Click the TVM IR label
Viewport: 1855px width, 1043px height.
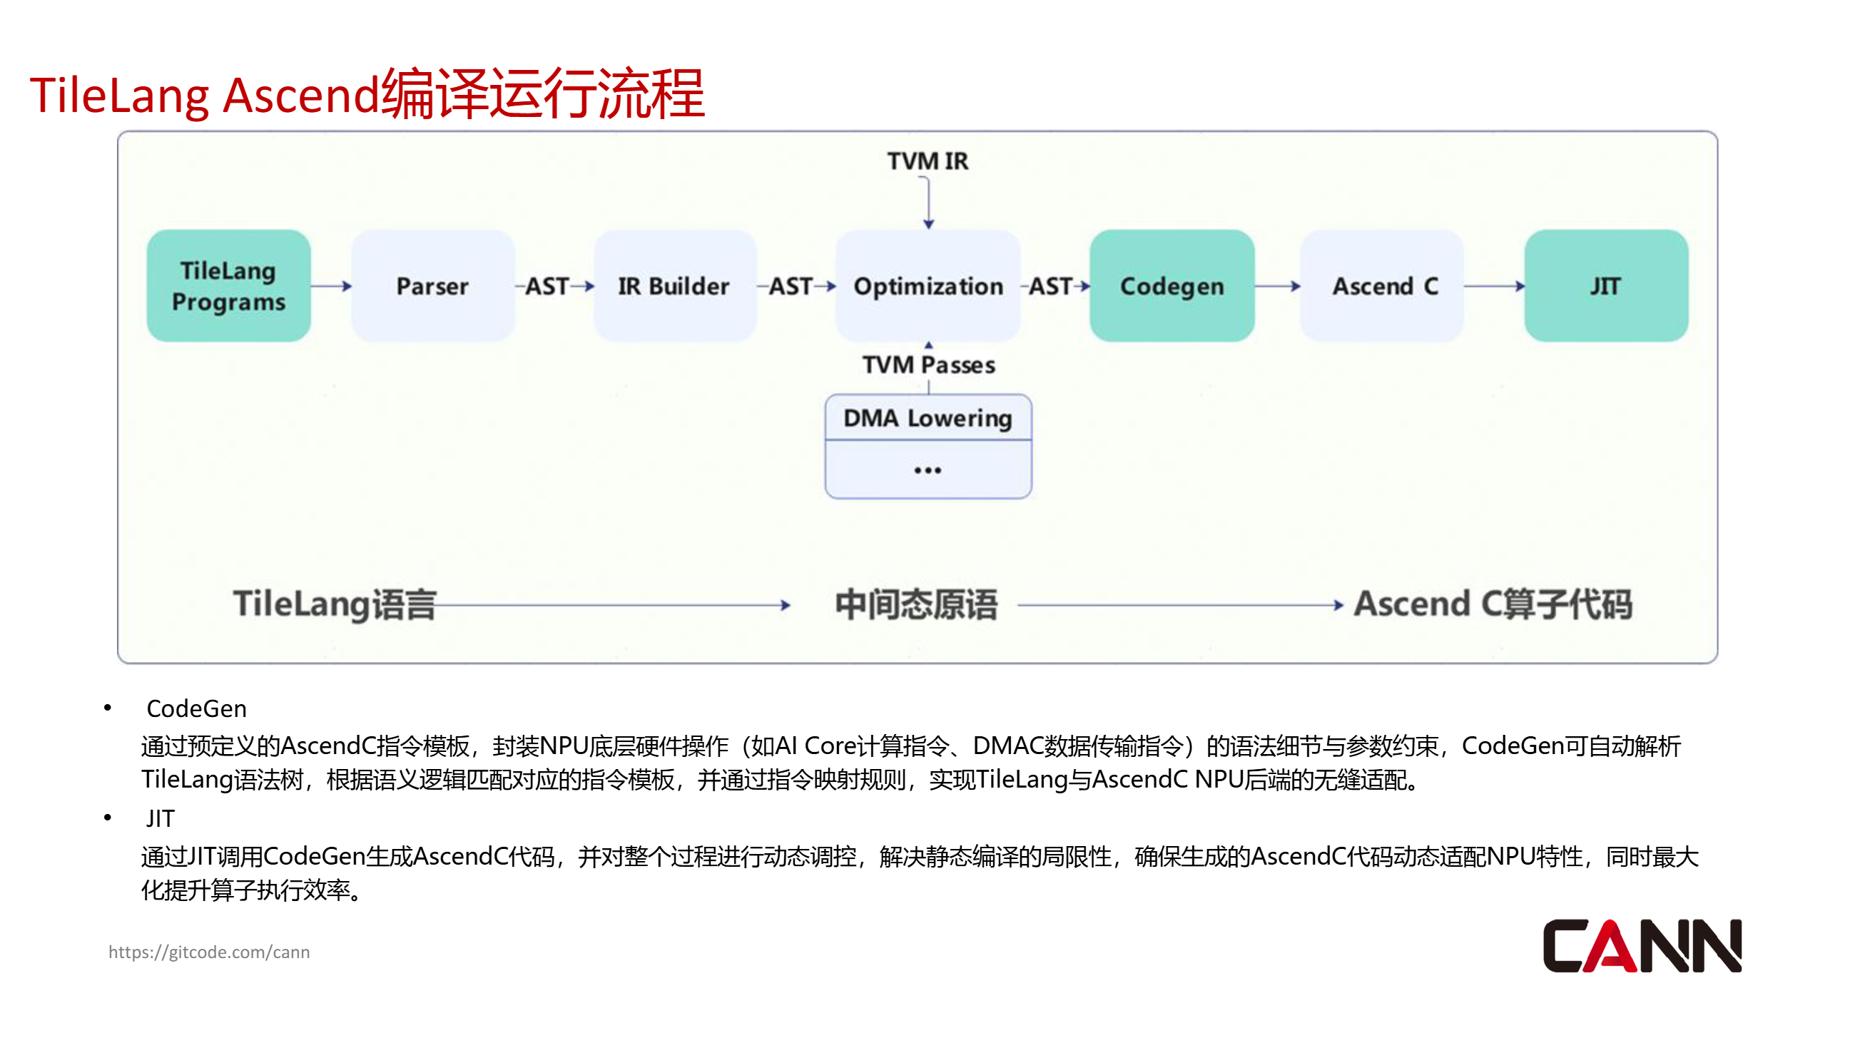(927, 161)
